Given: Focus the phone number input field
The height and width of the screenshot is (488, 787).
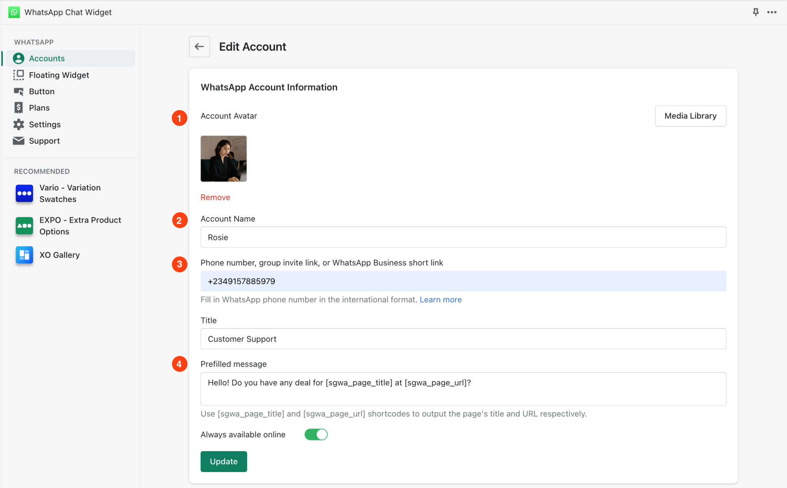Looking at the screenshot, I should (x=463, y=281).
